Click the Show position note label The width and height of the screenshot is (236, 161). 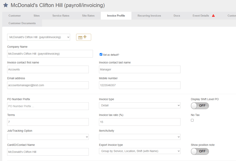pyautogui.click(x=203, y=145)
